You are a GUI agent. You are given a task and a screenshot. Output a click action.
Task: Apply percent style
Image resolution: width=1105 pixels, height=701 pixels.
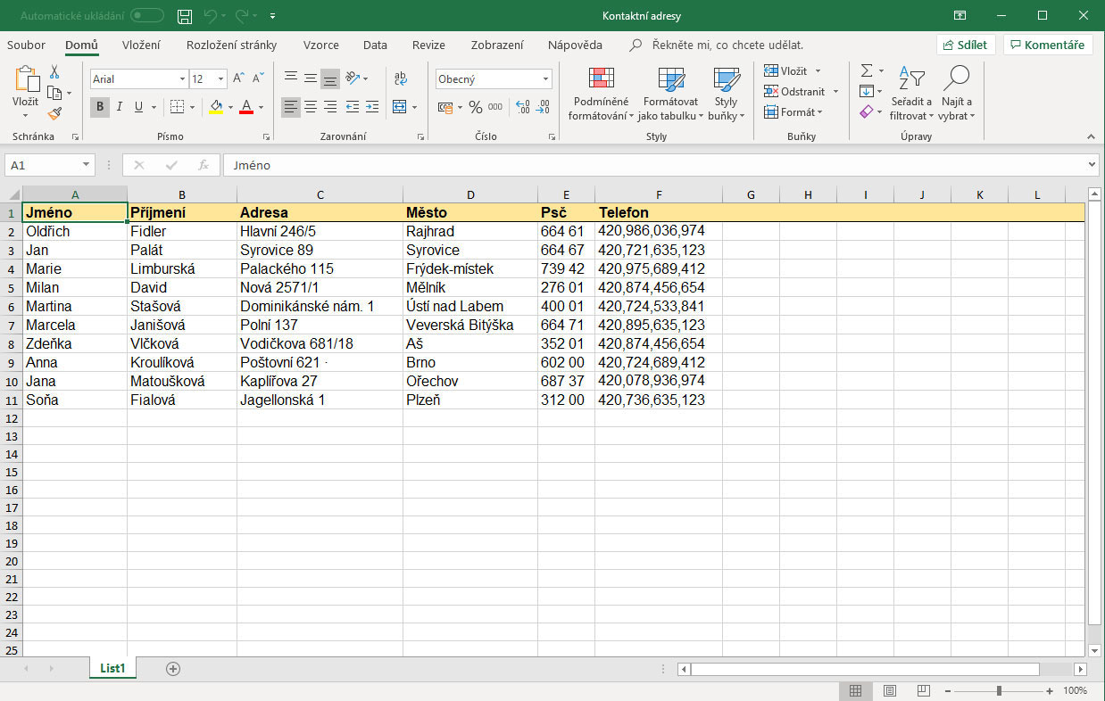click(x=475, y=107)
